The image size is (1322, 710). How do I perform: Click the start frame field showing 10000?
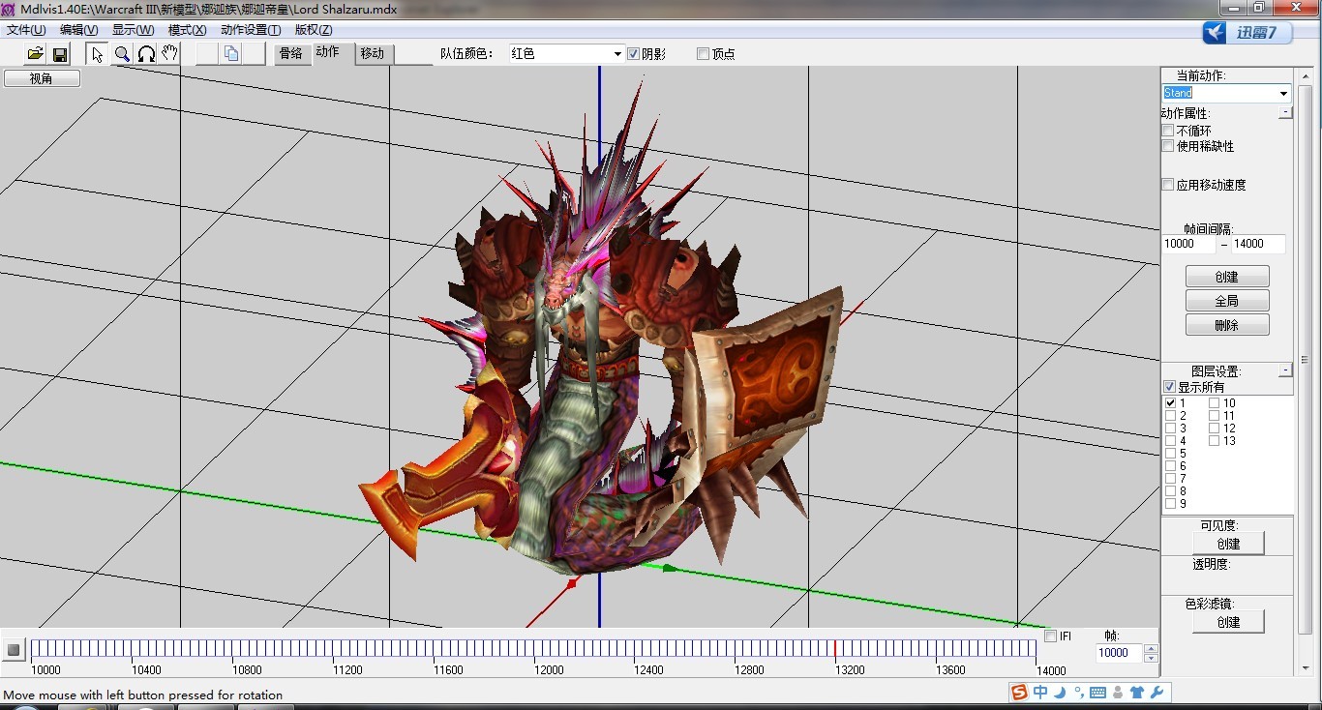(x=1188, y=244)
